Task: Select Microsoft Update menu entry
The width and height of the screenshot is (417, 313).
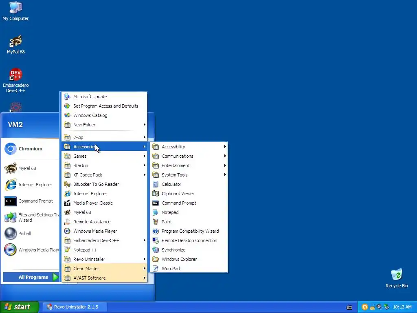Action: (105, 97)
